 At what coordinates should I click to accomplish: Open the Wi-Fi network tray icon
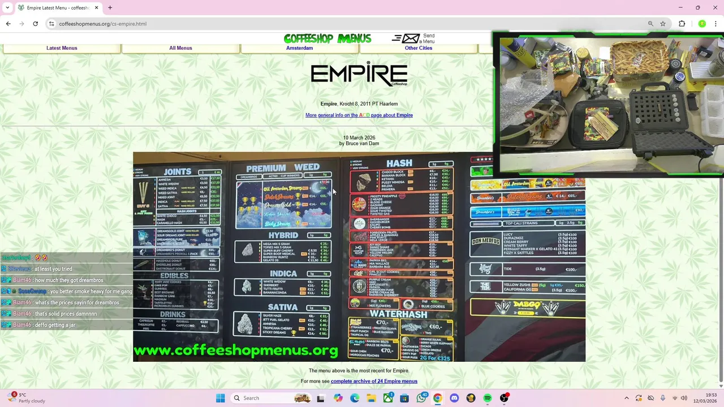pyautogui.click(x=675, y=398)
